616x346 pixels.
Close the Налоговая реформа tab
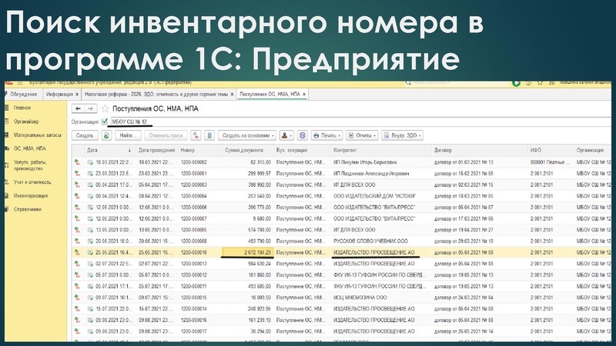[233, 95]
